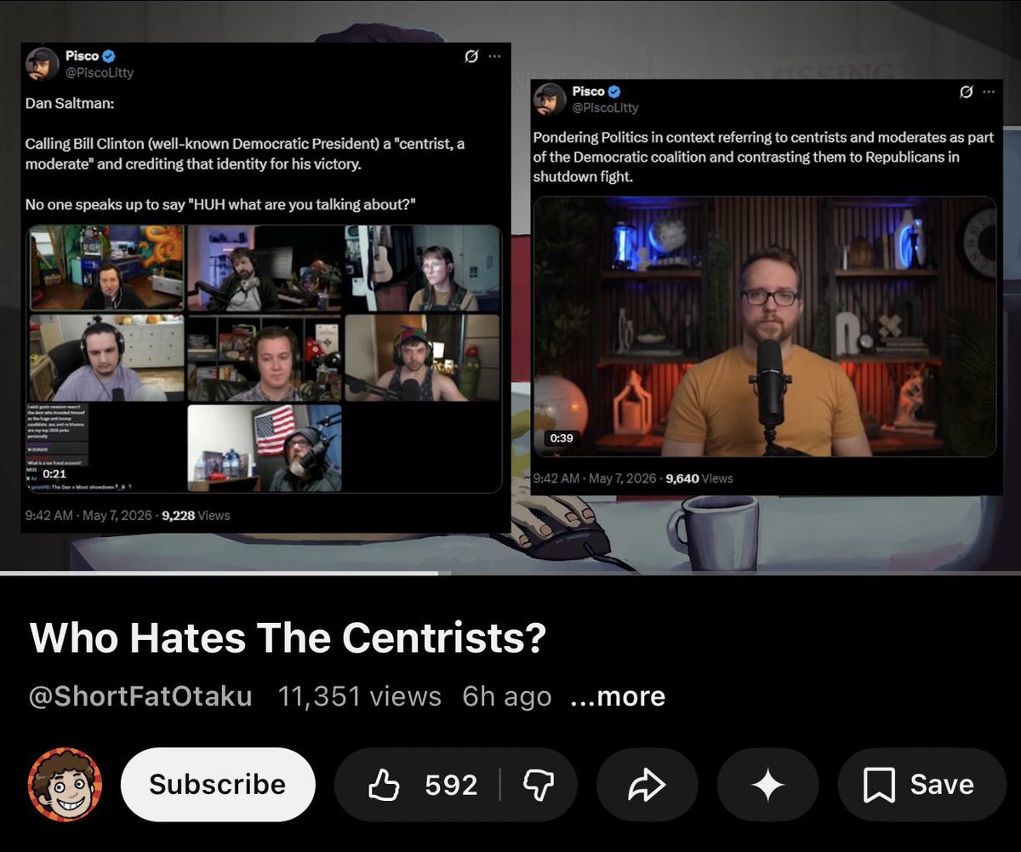Click Pisco avatar in the Dan Saltman tweet
This screenshot has height=852, width=1021.
tap(42, 64)
